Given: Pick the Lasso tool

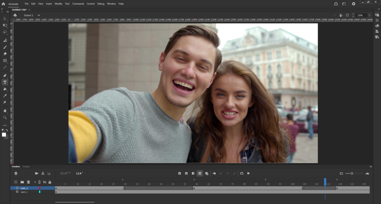Looking at the screenshot, I should coord(5,32).
